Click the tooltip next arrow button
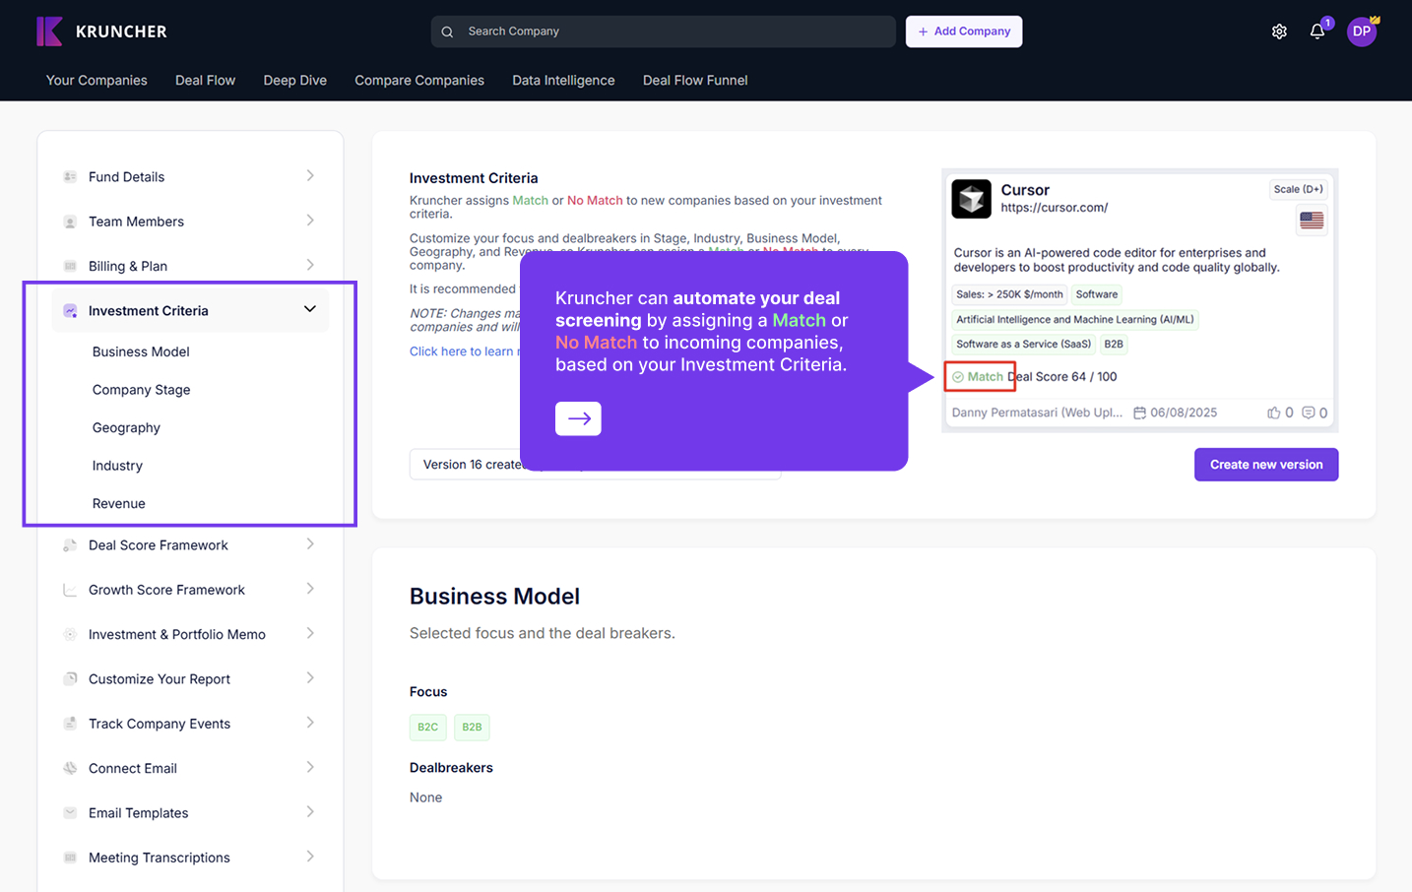This screenshot has height=892, width=1412. click(578, 418)
